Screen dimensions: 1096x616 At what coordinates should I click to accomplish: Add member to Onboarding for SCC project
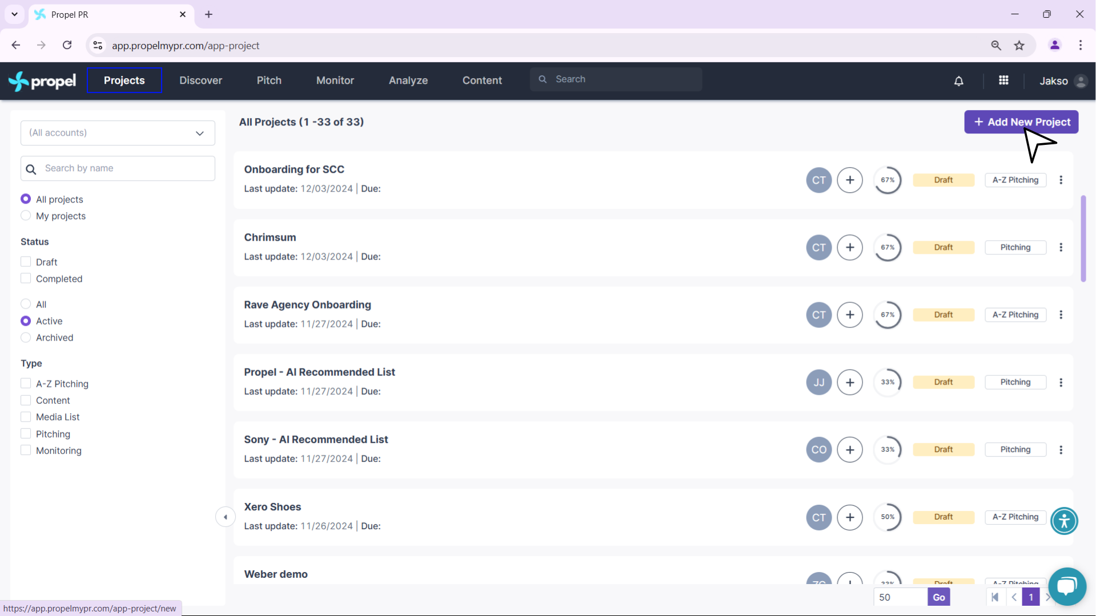850,180
